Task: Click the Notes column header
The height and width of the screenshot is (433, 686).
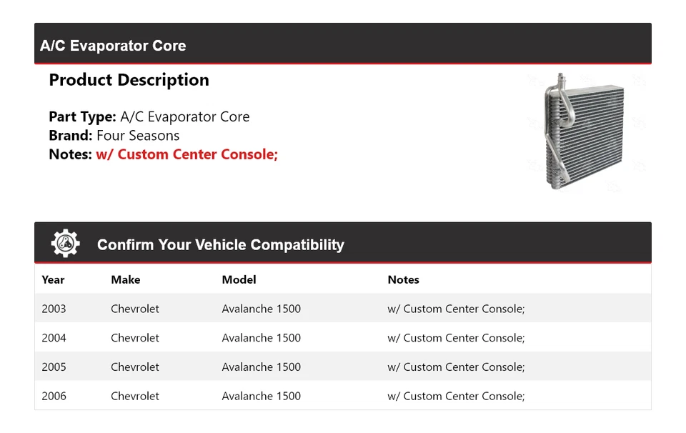Action: (x=403, y=280)
